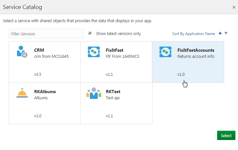
Task: Click the FixItFastAccounts connector icon
Action: pyautogui.click(x=165, y=52)
